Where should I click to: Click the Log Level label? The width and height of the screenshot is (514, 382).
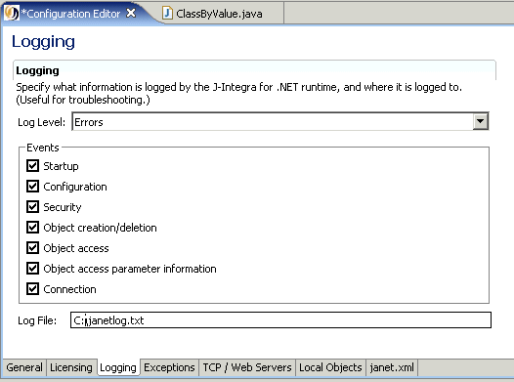42,122
